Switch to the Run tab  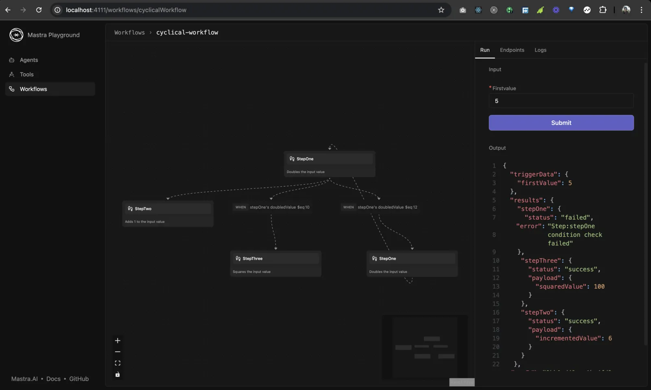[x=485, y=50]
